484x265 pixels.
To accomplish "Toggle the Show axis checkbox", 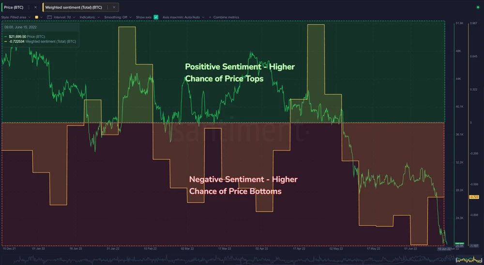I will pyautogui.click(x=156, y=17).
